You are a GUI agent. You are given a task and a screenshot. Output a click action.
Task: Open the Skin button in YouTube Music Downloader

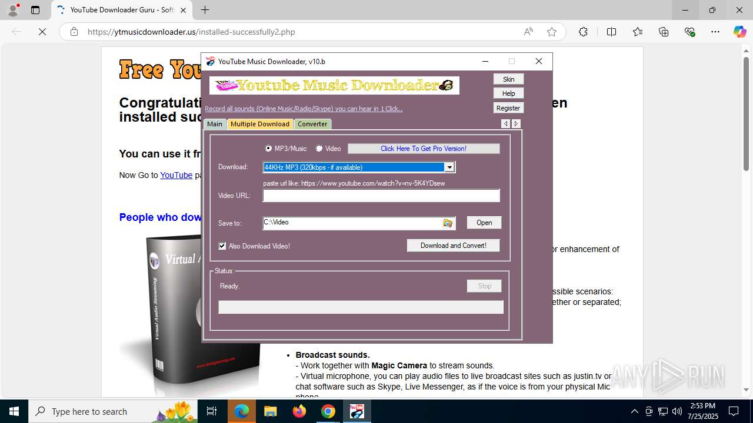pos(508,79)
